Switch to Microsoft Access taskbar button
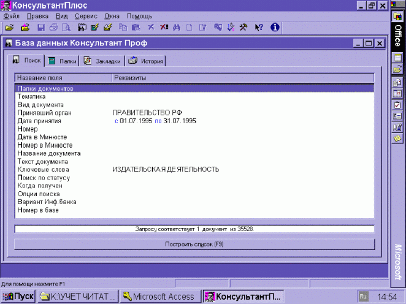This screenshot has width=406, height=304. point(160,297)
